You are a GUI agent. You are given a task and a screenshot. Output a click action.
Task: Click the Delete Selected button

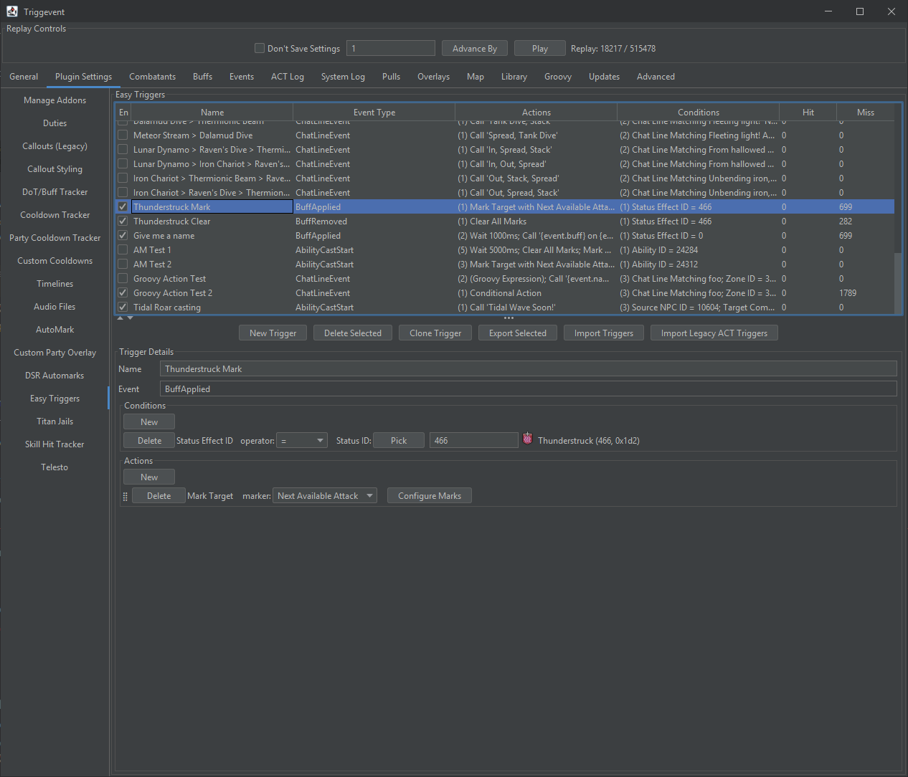[353, 333]
